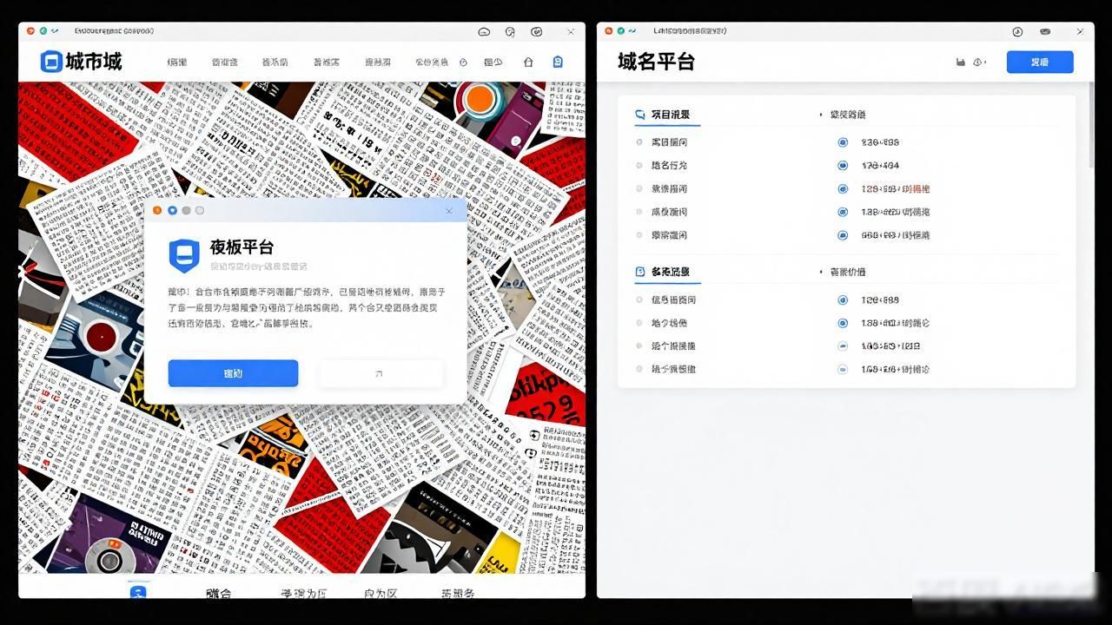
Task: Click the blue dot in the 夜板平台 dialog title bar
Action: click(x=172, y=210)
